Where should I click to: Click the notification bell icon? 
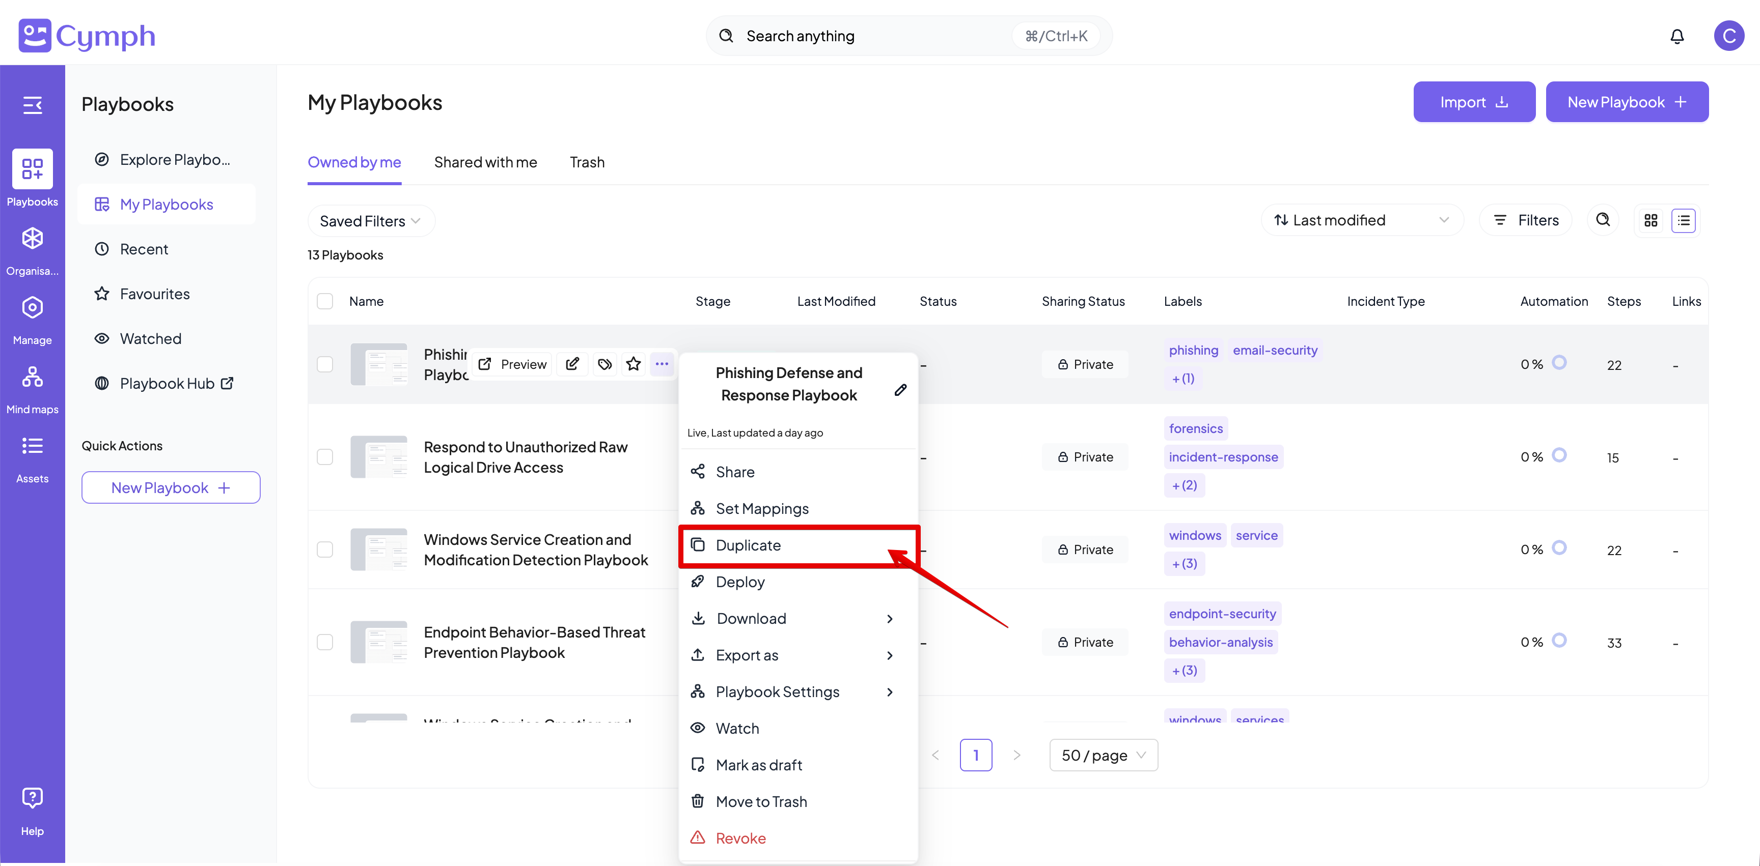[x=1676, y=36]
